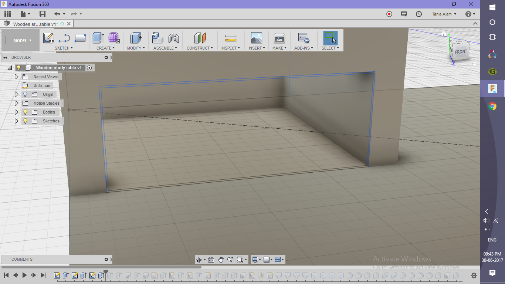Viewport: 505px width, 284px height.
Task: Click the ViewCube home icon
Action: pos(444,34)
